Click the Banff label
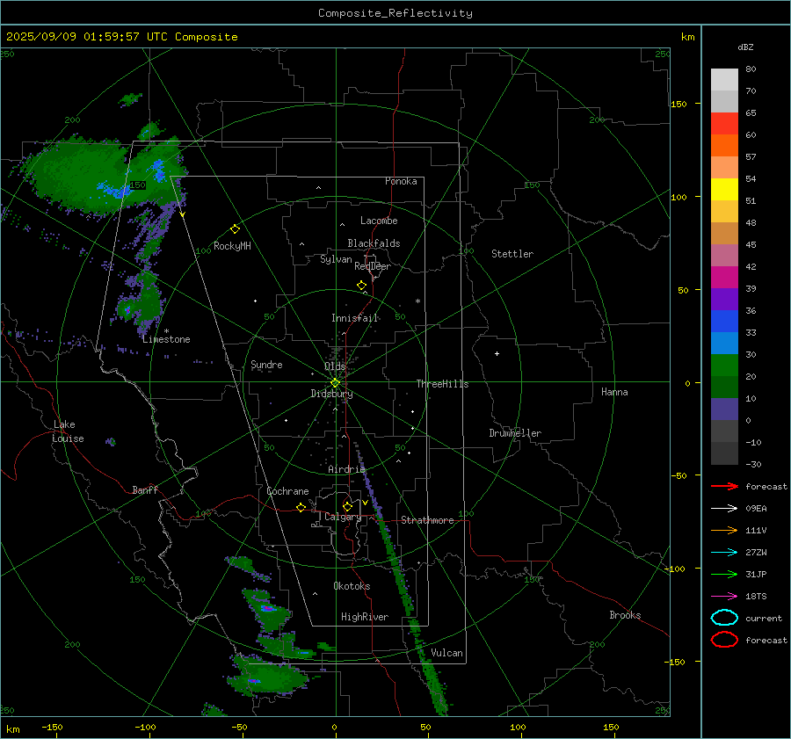 pyautogui.click(x=145, y=489)
